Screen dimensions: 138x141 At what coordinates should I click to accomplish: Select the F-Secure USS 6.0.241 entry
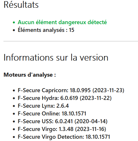coord(63,121)
